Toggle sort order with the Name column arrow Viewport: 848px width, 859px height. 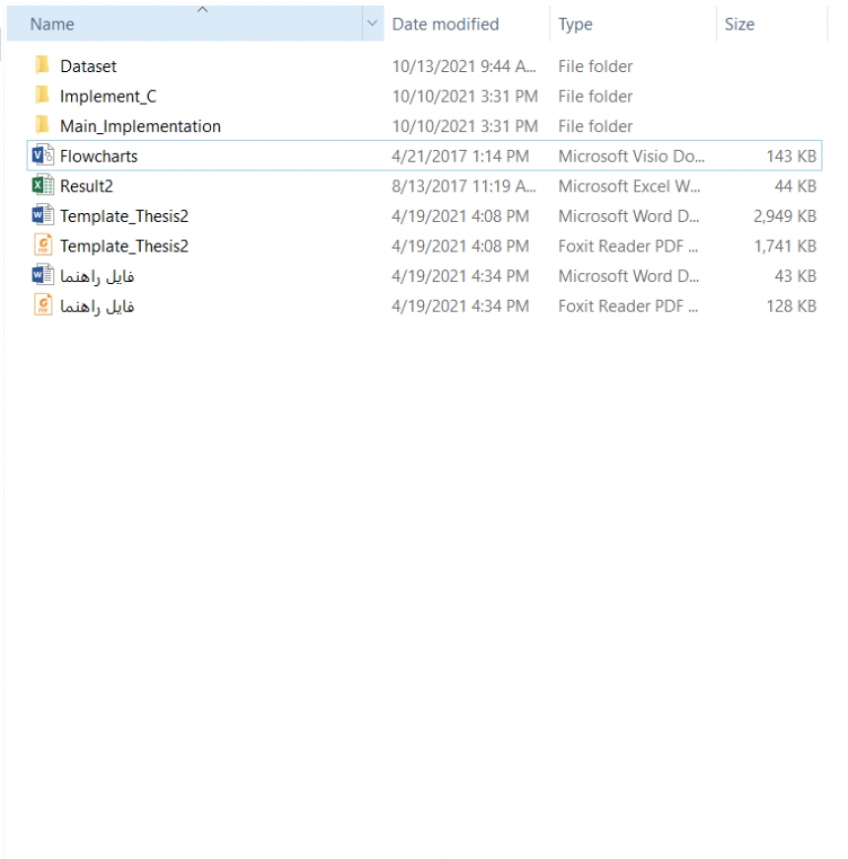203,9
